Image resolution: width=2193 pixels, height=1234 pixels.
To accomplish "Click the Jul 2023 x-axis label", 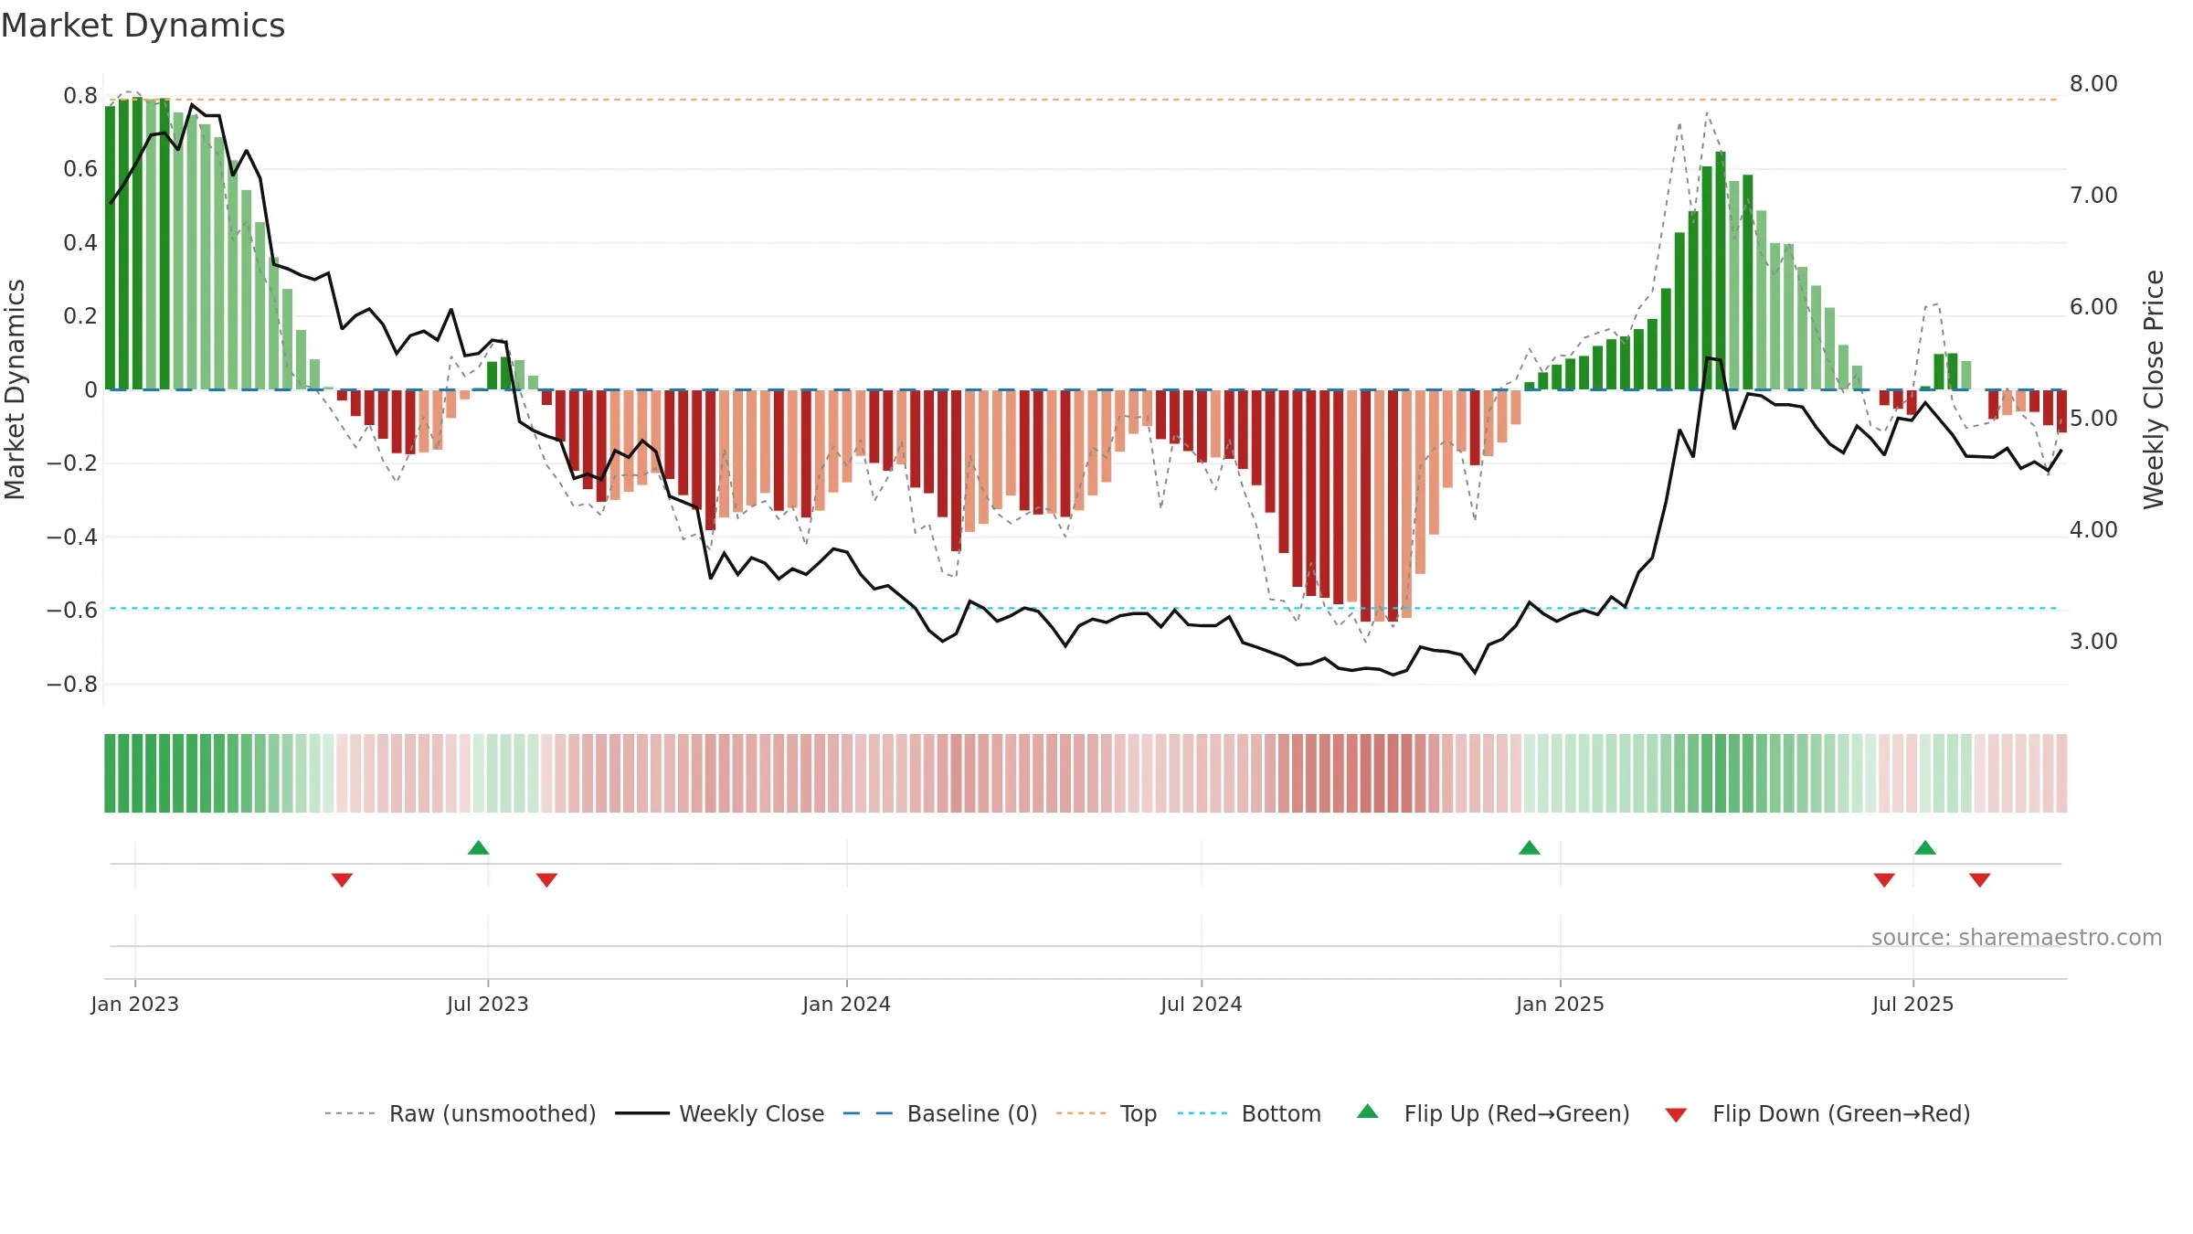I will click(x=488, y=1004).
